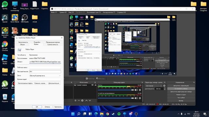Viewport: 209px width, 117px height.
Task: Open the Окно window size dropdown
Action: pyautogui.click(x=45, y=76)
